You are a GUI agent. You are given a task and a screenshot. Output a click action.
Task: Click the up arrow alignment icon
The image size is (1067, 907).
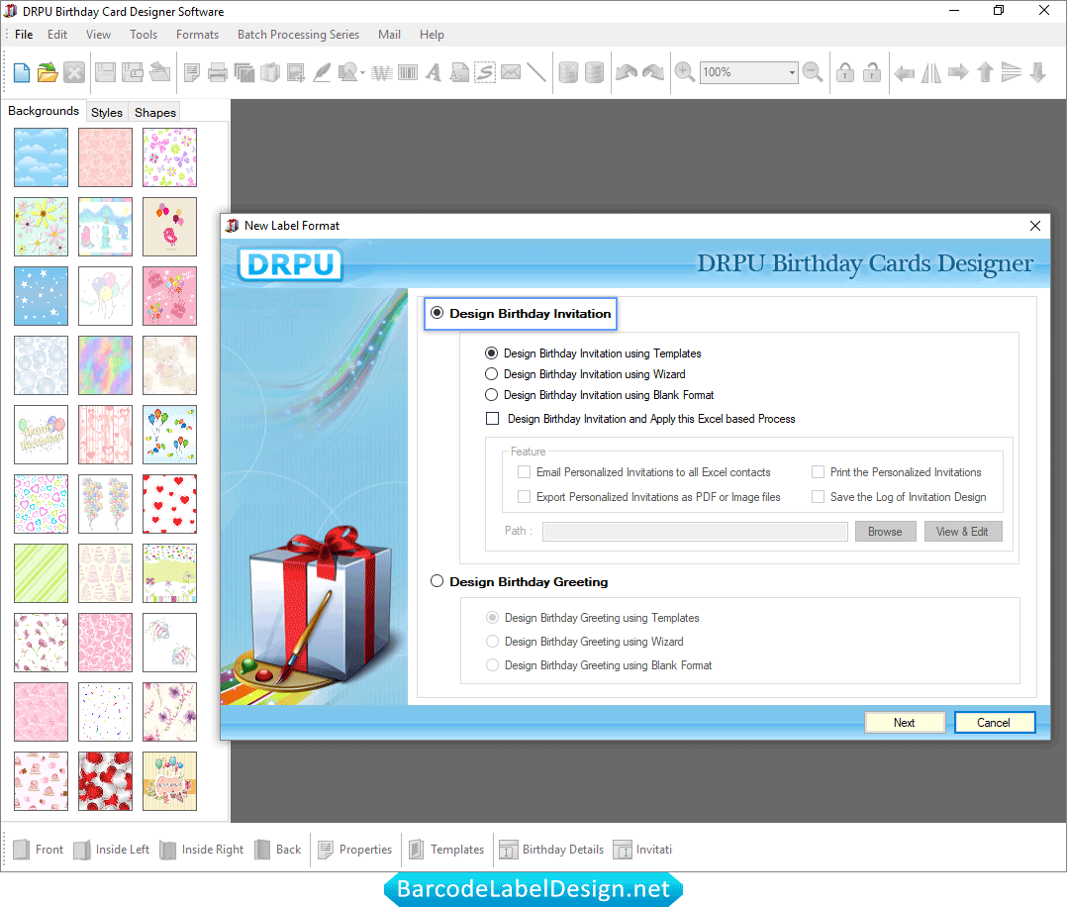pyautogui.click(x=985, y=72)
